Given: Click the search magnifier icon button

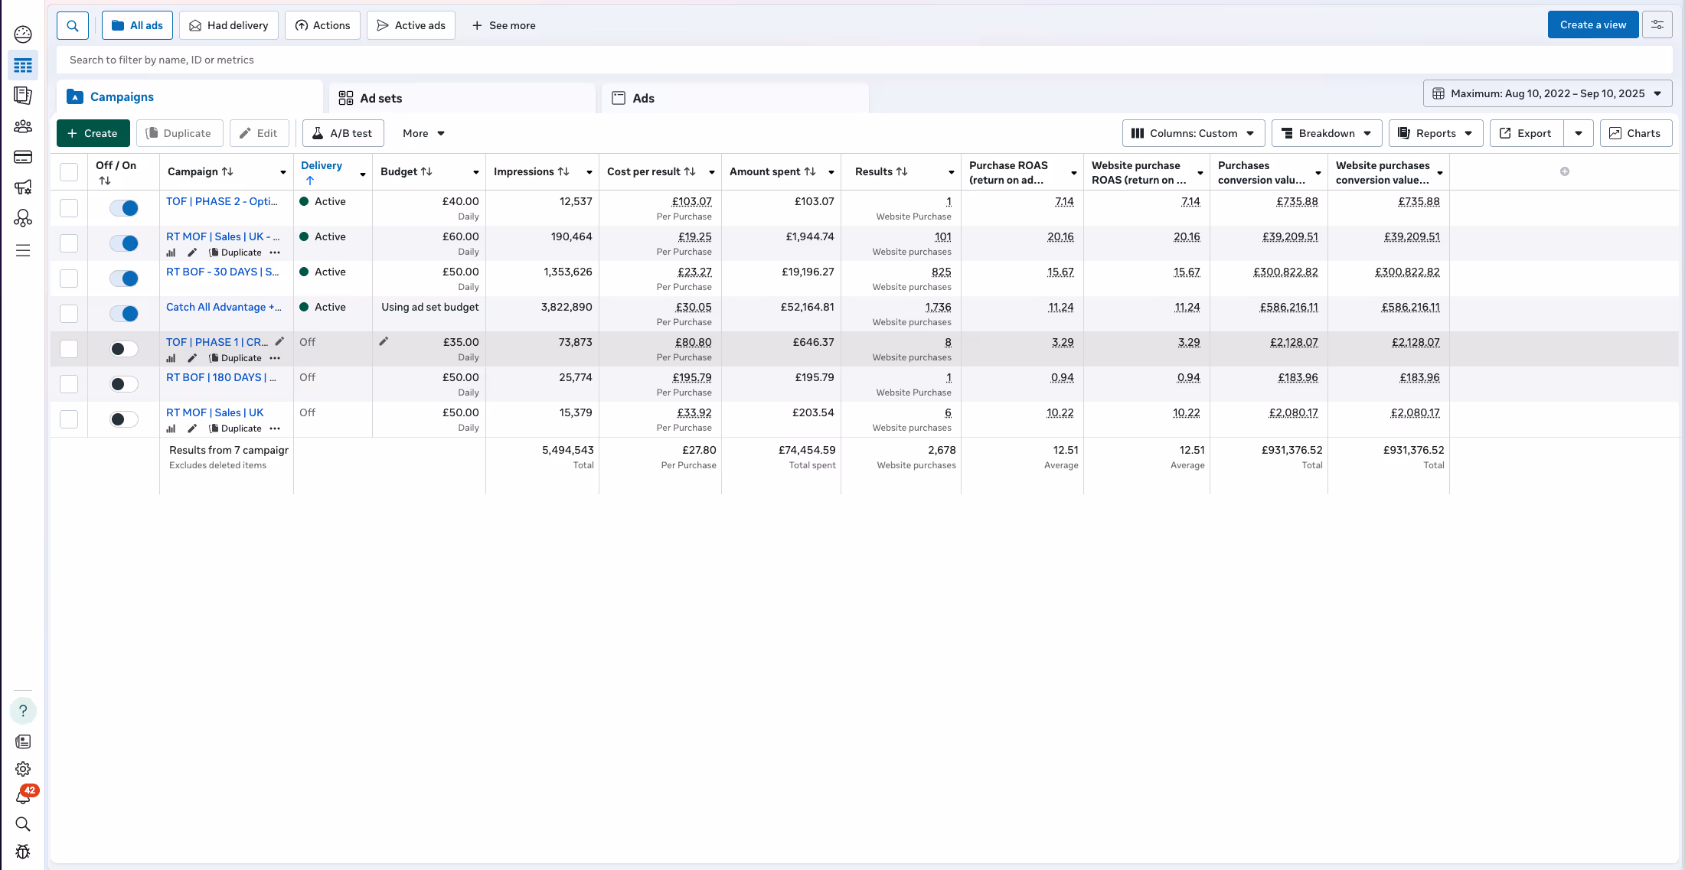Looking at the screenshot, I should click(x=73, y=25).
